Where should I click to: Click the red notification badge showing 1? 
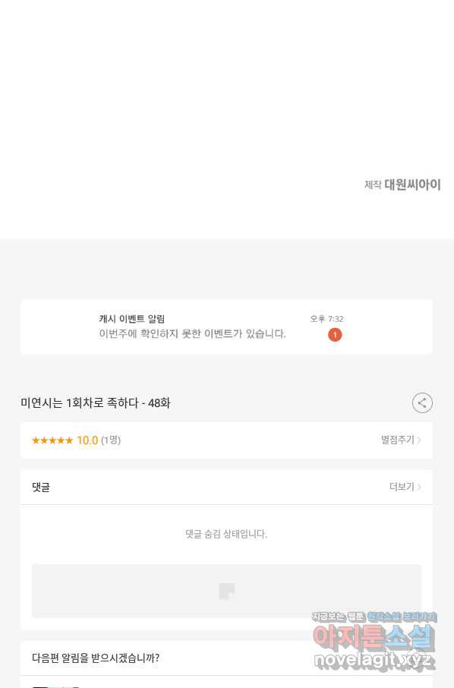pos(335,335)
